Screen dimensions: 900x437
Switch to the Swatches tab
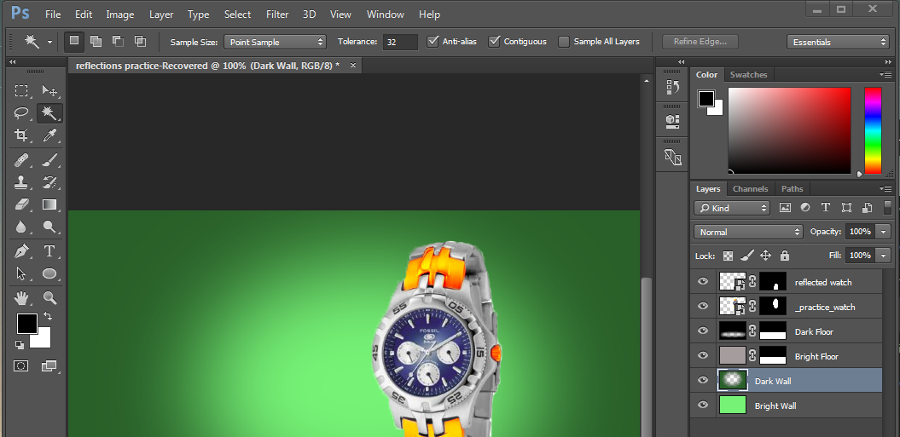748,75
